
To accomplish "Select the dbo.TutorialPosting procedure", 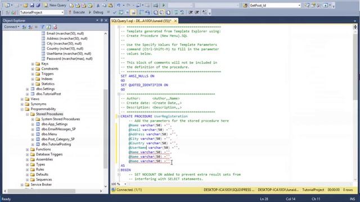I will [x=56, y=144].
